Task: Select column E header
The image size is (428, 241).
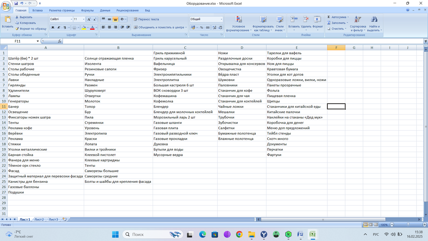Action: 296,47
